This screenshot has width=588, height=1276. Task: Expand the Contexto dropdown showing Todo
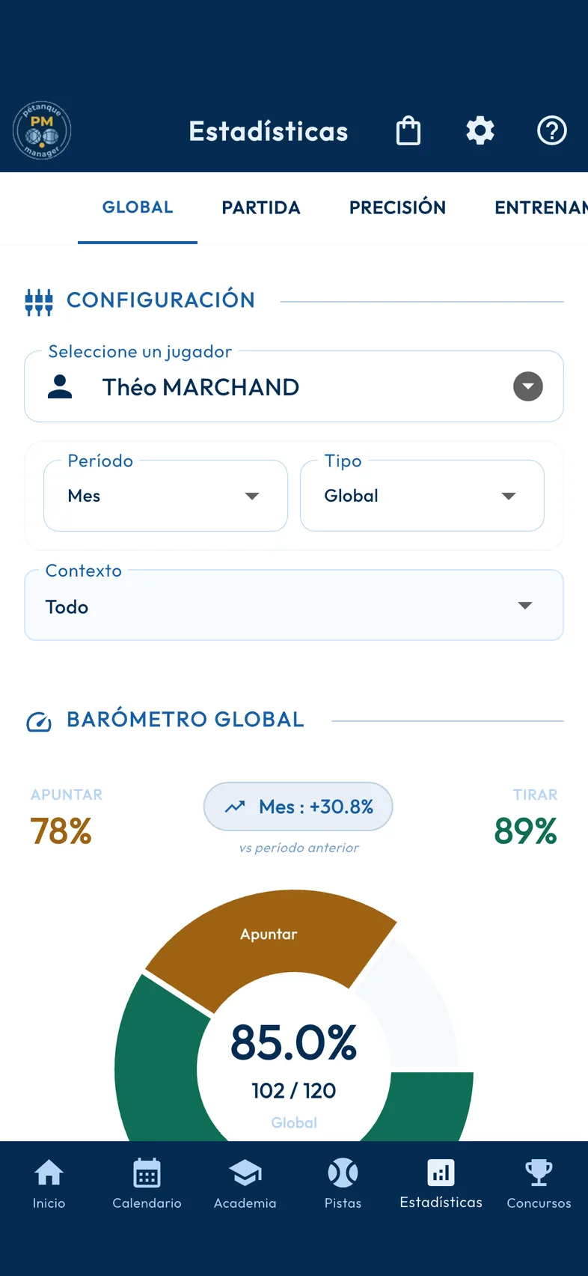tap(294, 605)
